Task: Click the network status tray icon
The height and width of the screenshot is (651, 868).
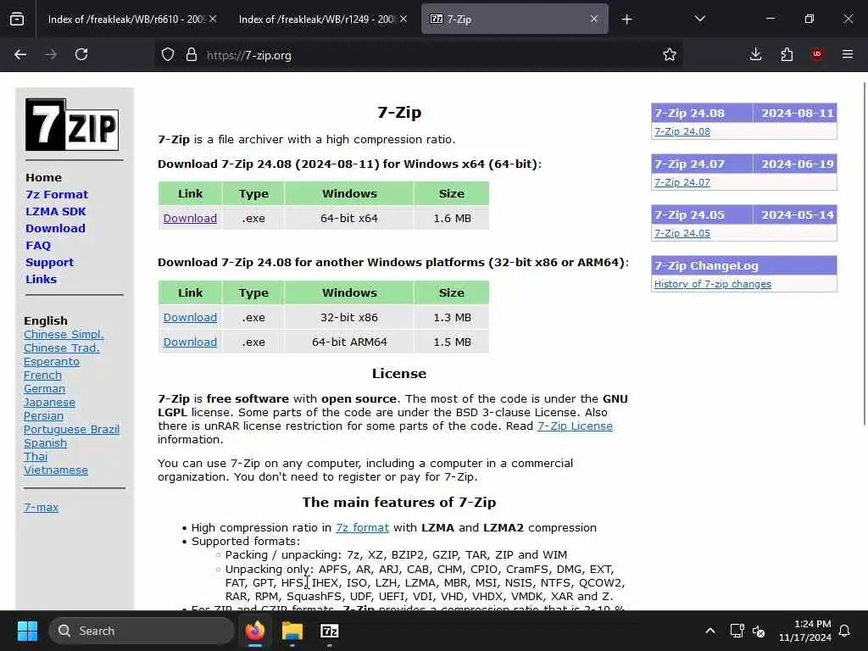Action: click(737, 631)
